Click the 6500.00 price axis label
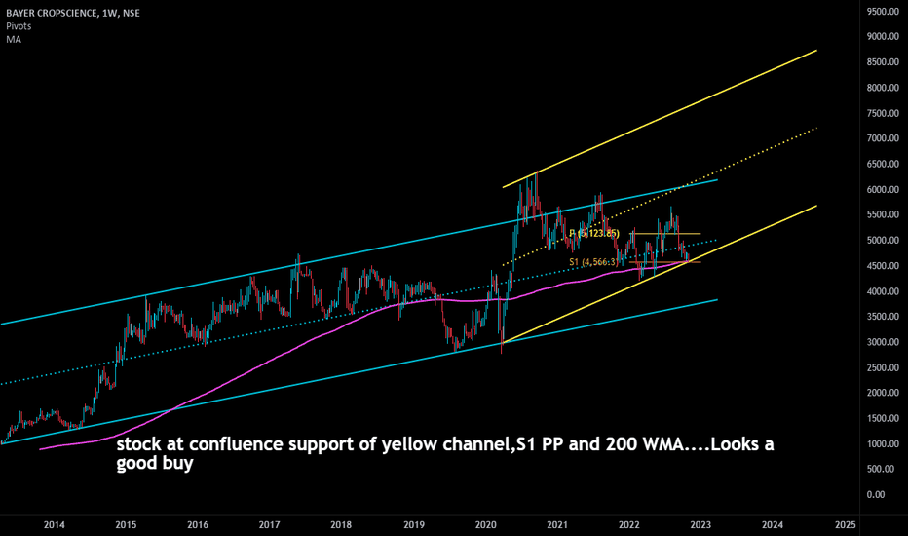Viewport: 908px width, 536px height. coord(883,164)
